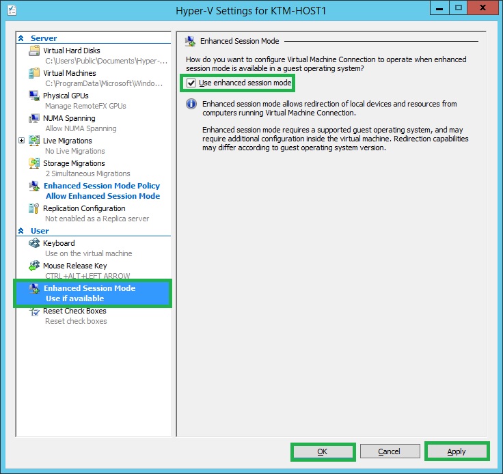This screenshot has height=474, width=503.
Task: Open Enhanced Session Mode Policy
Action: click(x=102, y=186)
